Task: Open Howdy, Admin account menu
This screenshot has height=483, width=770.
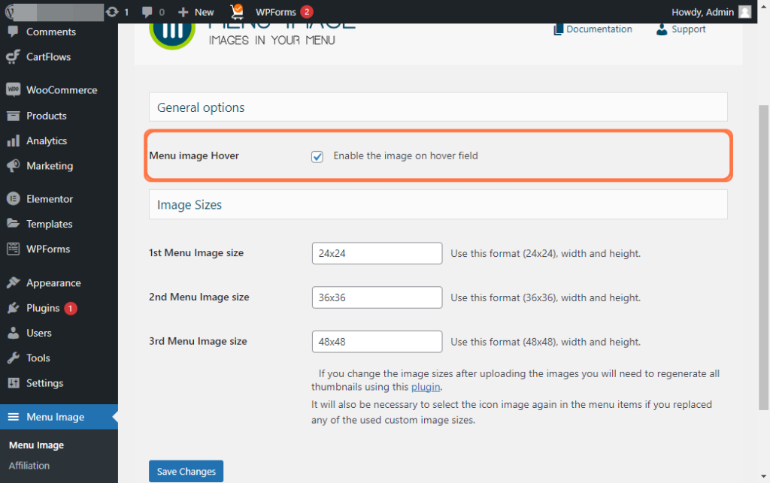Action: 711,12
